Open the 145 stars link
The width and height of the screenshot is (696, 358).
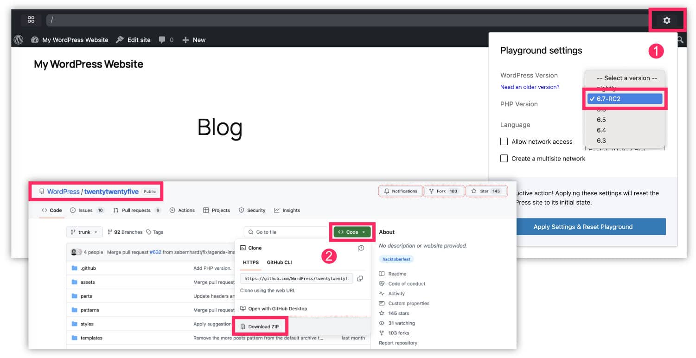pos(394,313)
